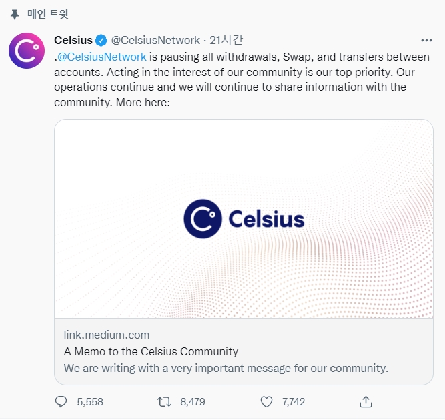
Task: Click the reply speech bubble icon
Action: coord(61,401)
